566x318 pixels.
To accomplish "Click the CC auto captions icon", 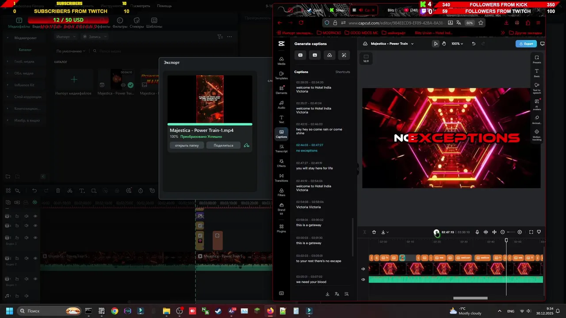I will (300, 55).
